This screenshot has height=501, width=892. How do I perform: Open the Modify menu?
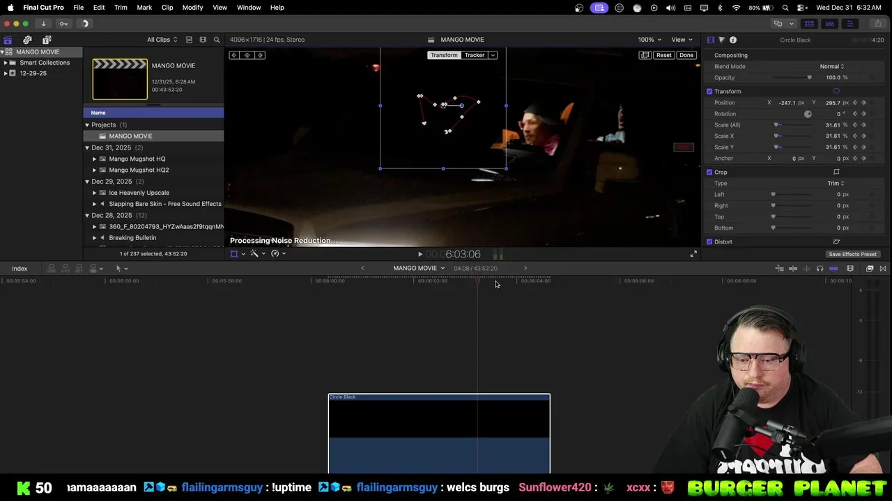point(192,7)
